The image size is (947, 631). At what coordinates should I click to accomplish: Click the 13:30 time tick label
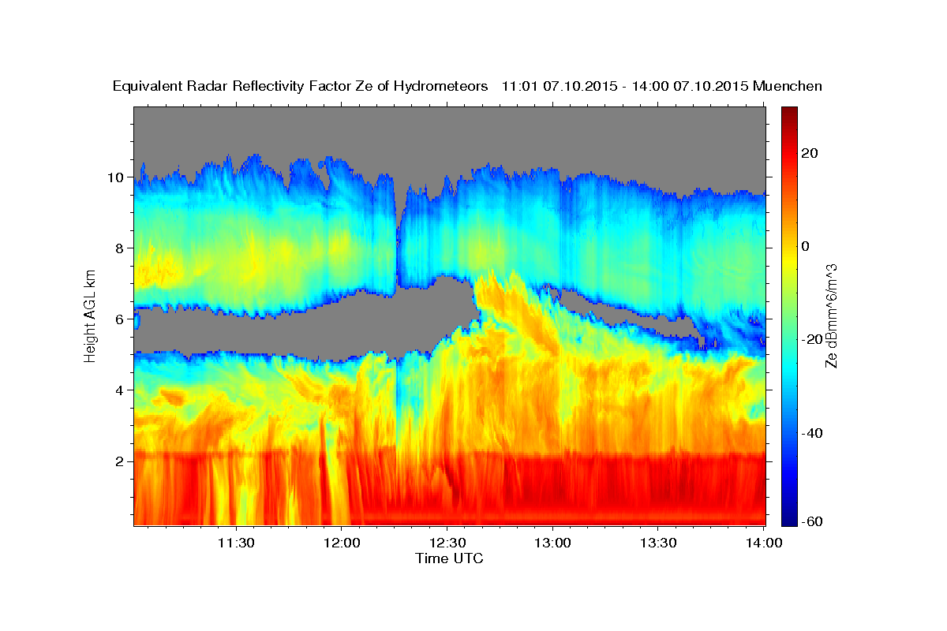658,543
